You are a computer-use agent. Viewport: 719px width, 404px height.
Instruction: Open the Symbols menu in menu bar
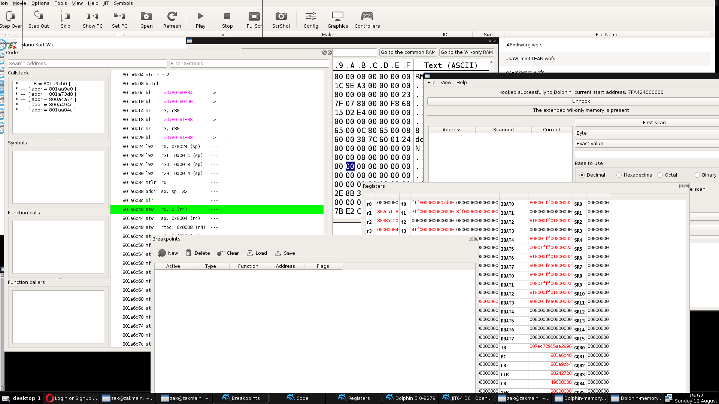point(123,3)
